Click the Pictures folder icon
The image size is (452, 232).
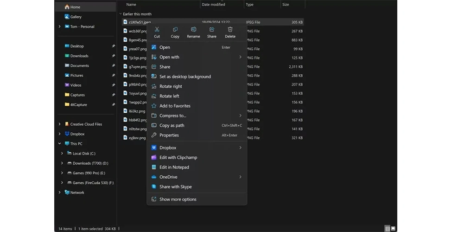coord(67,75)
